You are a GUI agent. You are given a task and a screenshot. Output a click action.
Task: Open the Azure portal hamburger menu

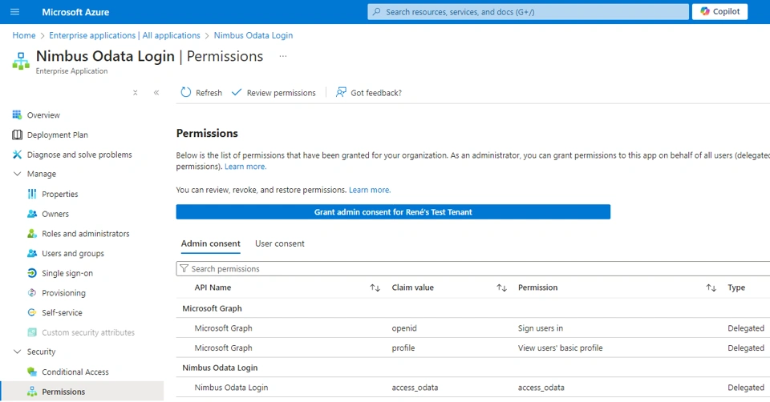(14, 12)
